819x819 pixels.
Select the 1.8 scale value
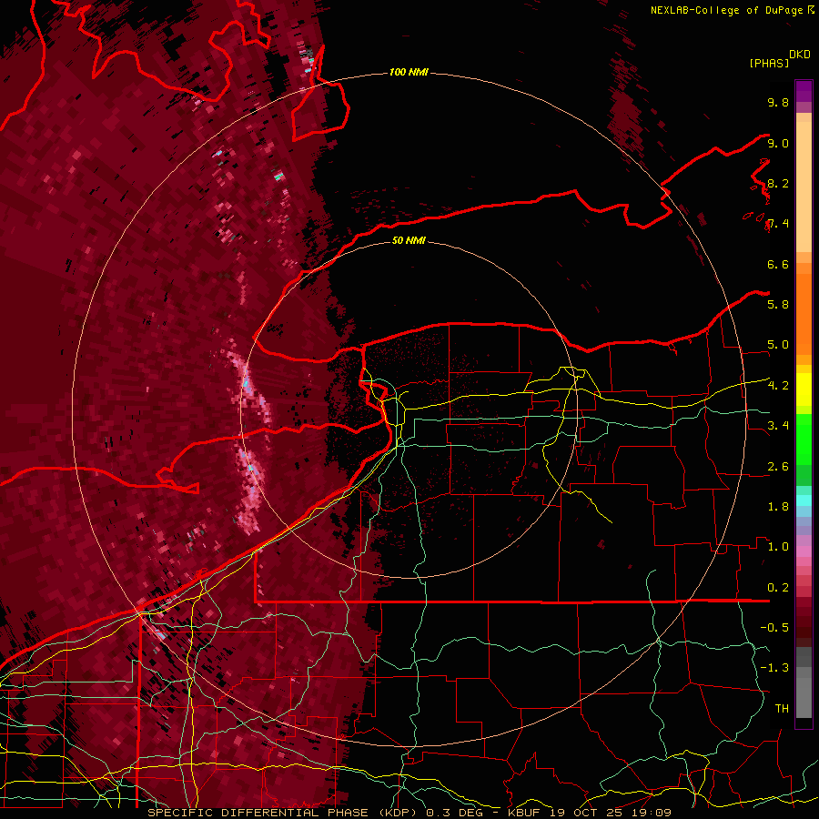coord(778,507)
